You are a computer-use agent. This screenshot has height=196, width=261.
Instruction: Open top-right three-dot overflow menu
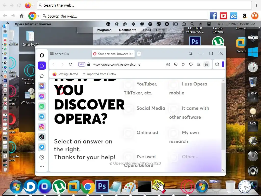(256, 5)
